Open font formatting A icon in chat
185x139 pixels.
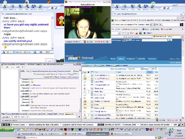click(4, 52)
